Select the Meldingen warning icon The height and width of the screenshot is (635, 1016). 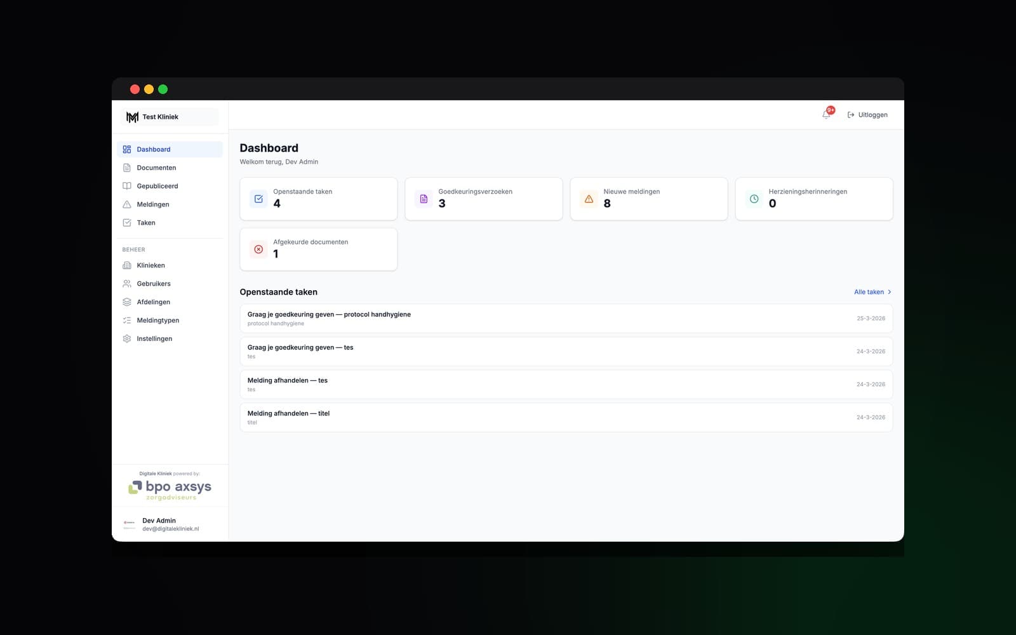127,204
